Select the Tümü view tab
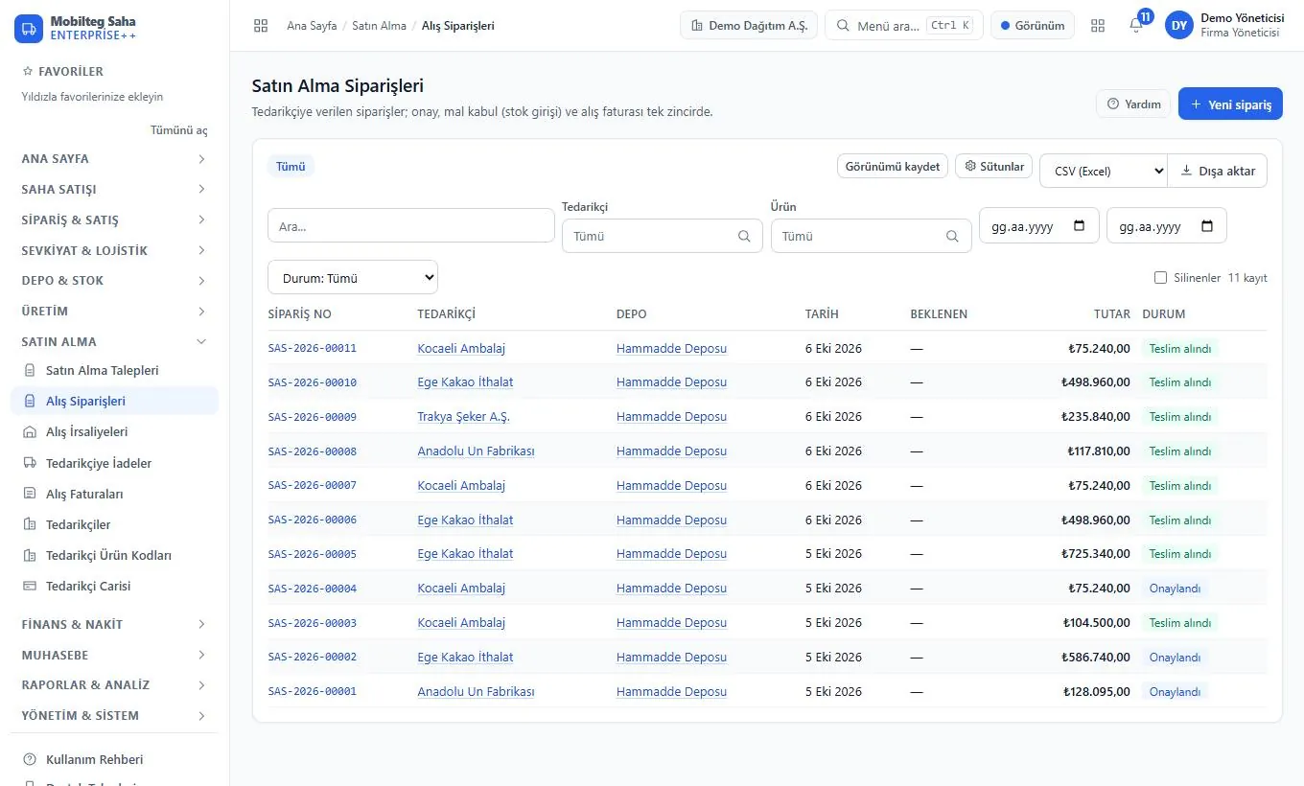This screenshot has width=1304, height=786. (x=291, y=166)
